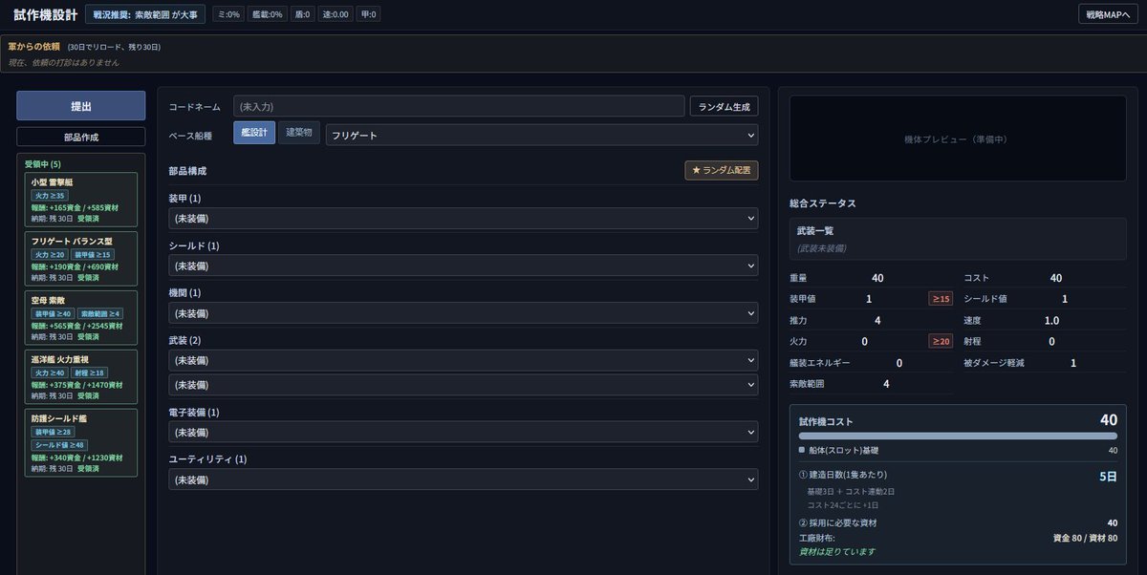The height and width of the screenshot is (575, 1147).
Task: Click the 索敵範囲 ≥4 requirement tag
Action: click(100, 313)
